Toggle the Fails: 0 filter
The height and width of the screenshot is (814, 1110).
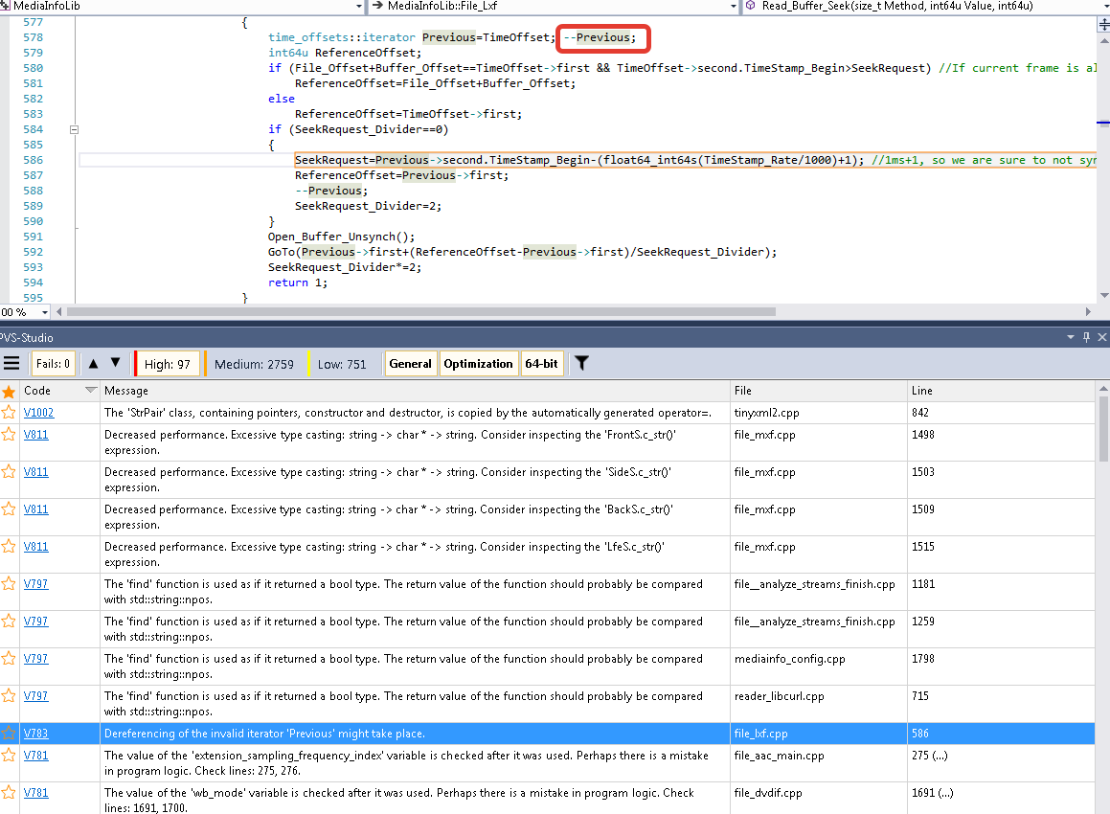53,364
